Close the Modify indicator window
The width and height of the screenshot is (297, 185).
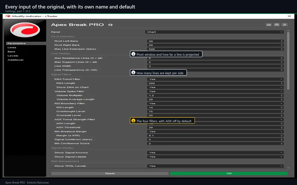289,16
